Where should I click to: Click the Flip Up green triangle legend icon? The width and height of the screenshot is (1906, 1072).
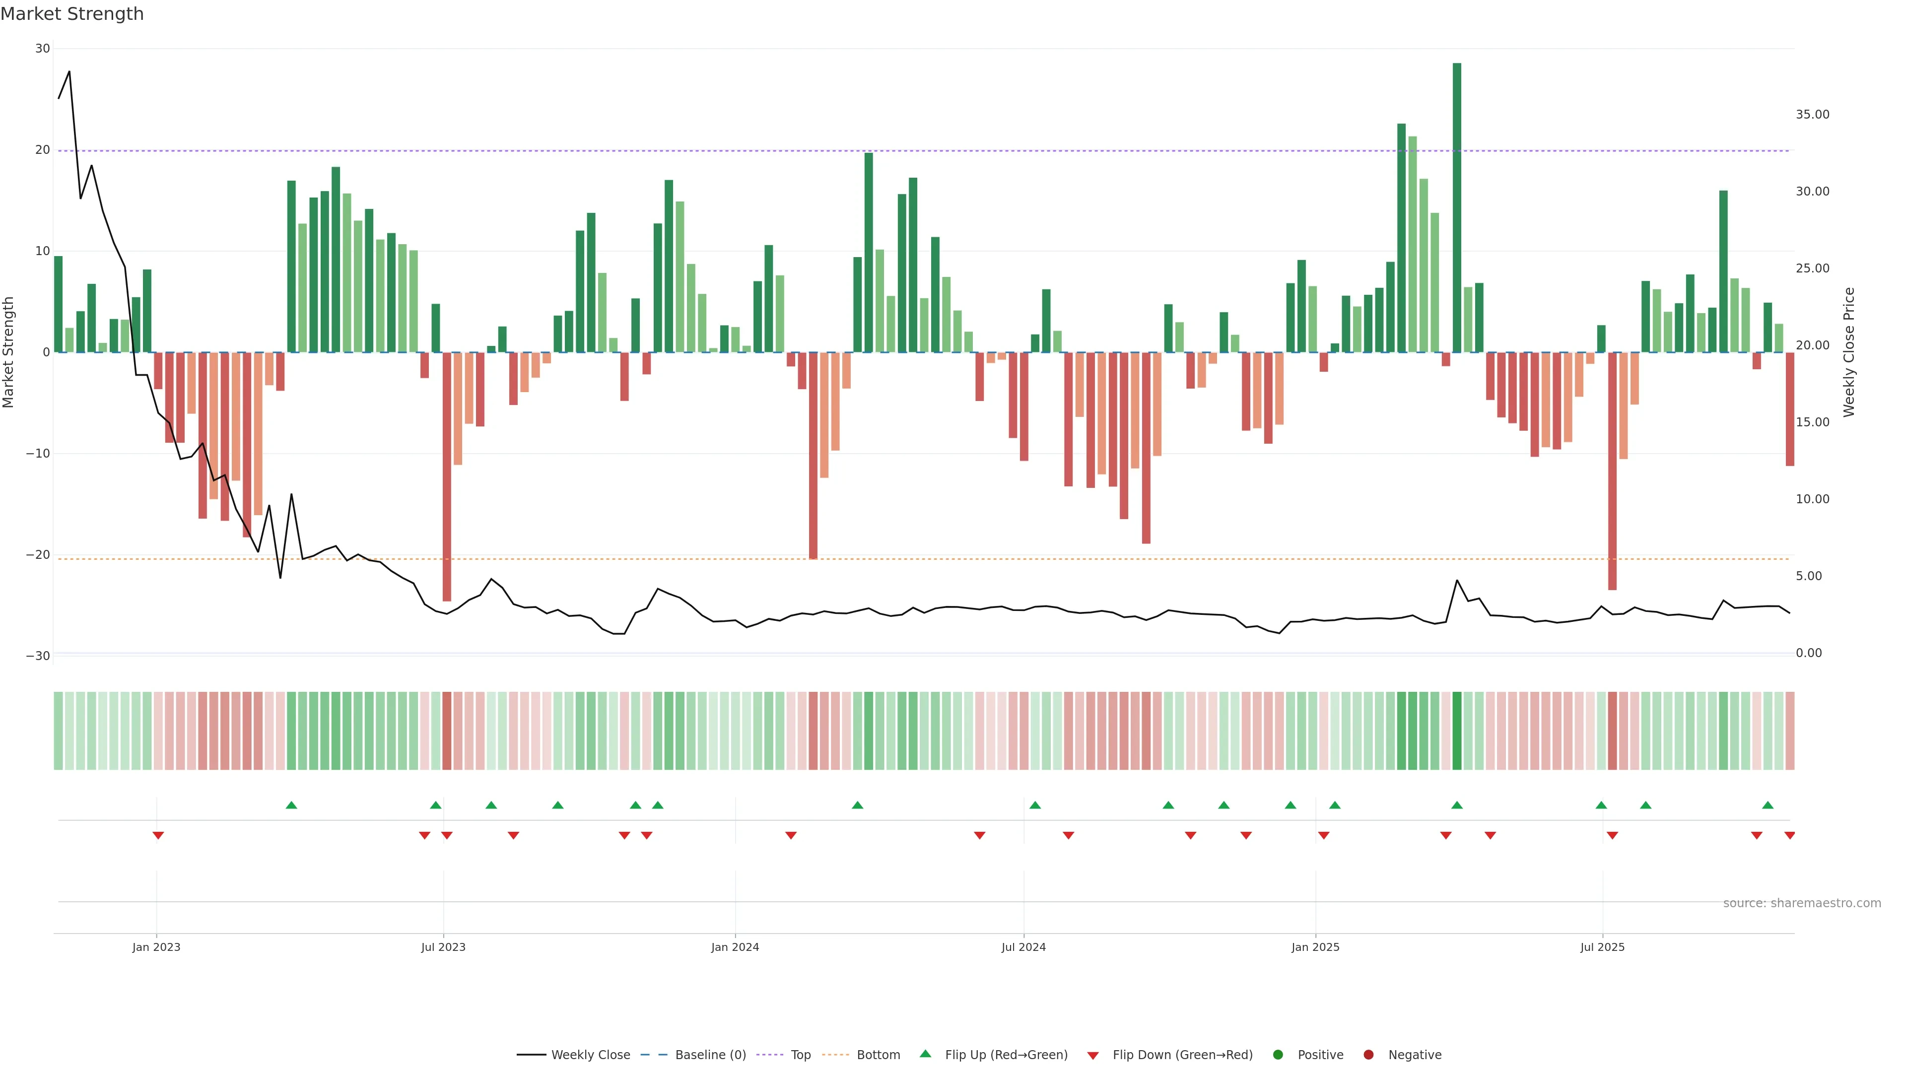[x=925, y=1054]
